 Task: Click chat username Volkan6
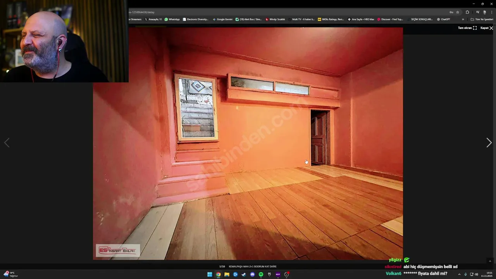pyautogui.click(x=393, y=274)
